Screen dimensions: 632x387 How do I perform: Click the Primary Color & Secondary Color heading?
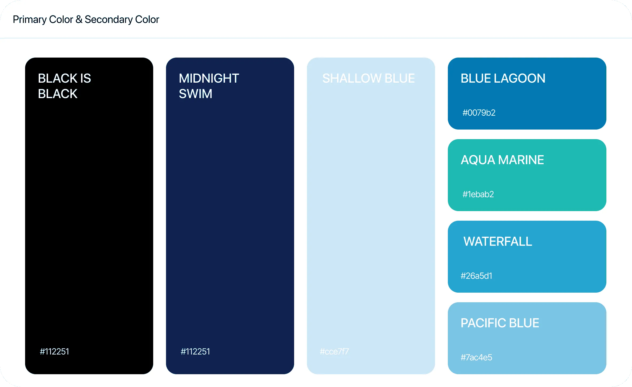point(86,19)
